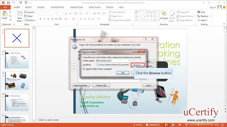Select slide 2 thumbnail
Image resolution: width=227 pixels, height=127 pixels.
click(17, 59)
